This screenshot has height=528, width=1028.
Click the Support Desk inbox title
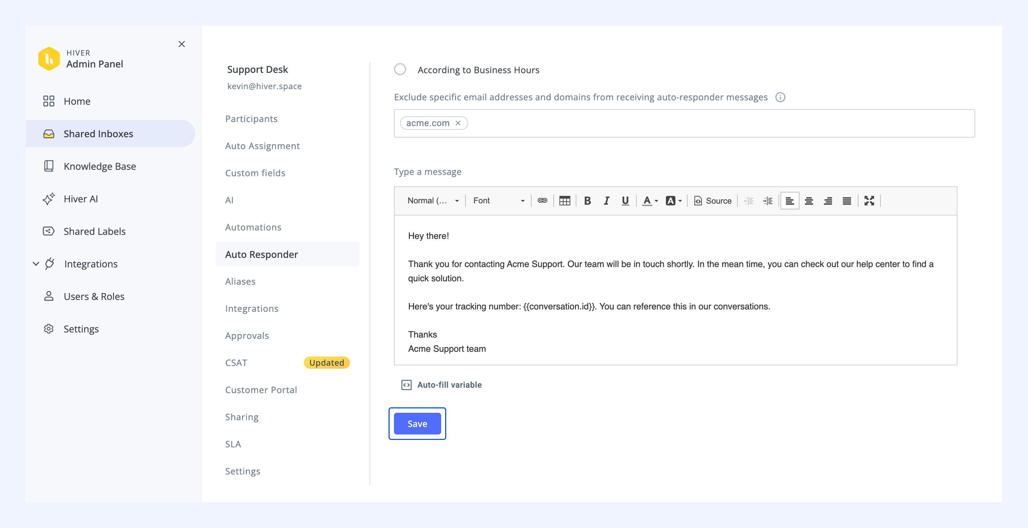[x=257, y=69]
